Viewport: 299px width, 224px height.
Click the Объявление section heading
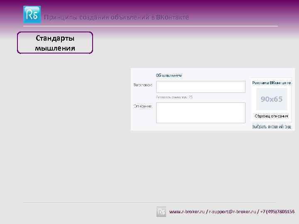click(x=169, y=75)
